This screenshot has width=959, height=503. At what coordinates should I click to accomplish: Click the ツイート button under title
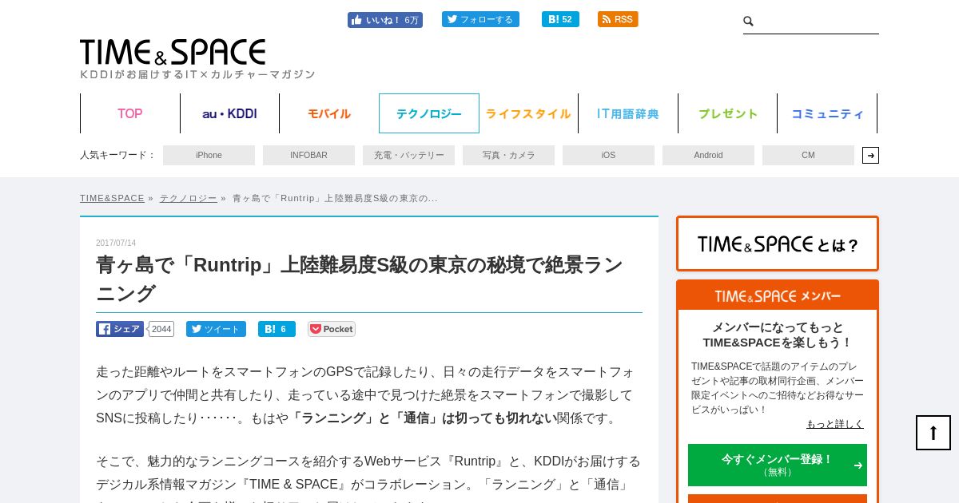[x=216, y=329]
